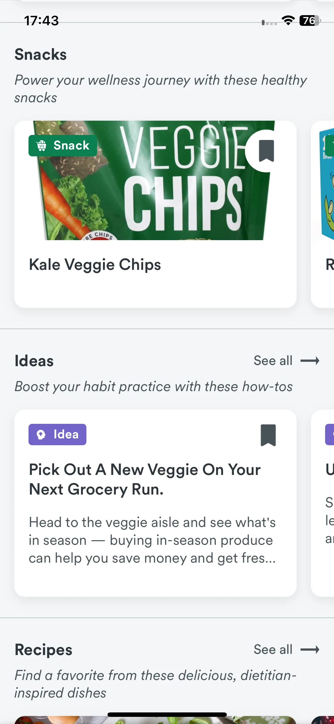Tap the next idea card peeking at right

pyautogui.click(x=322, y=503)
